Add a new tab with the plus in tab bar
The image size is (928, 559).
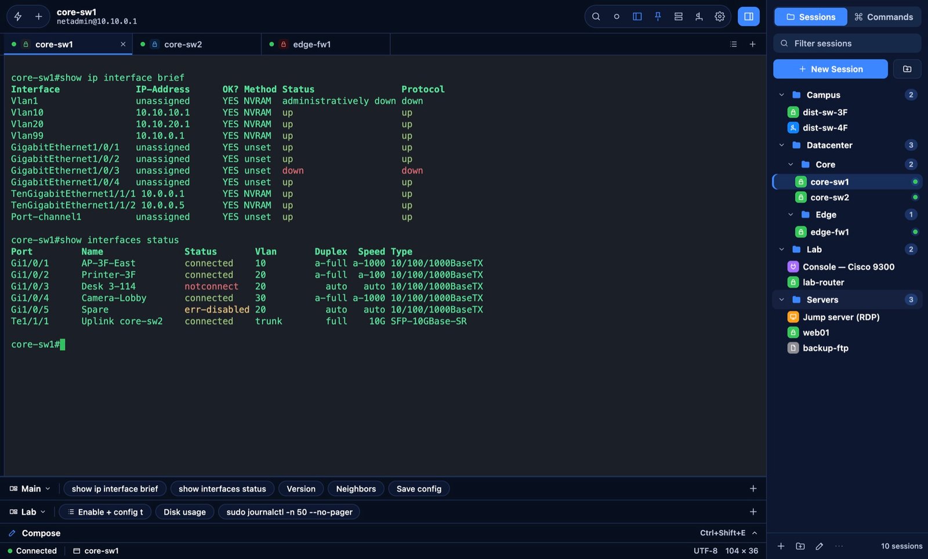[x=753, y=44]
